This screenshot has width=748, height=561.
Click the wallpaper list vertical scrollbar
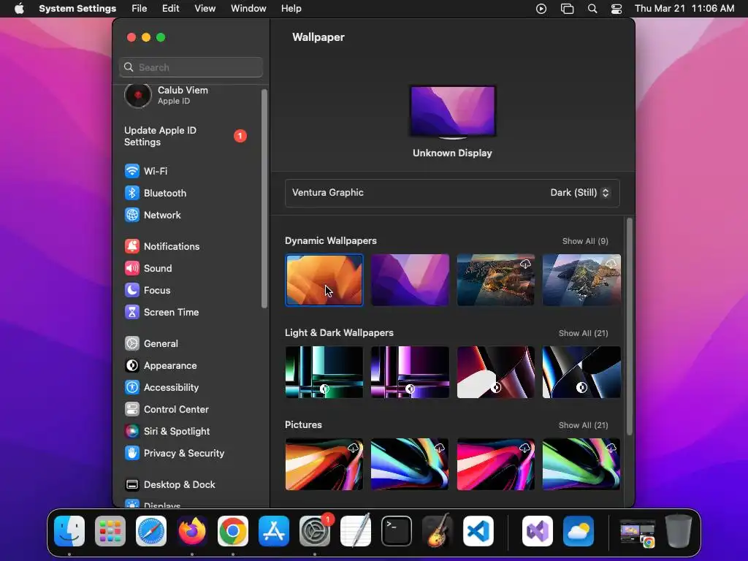(629, 327)
